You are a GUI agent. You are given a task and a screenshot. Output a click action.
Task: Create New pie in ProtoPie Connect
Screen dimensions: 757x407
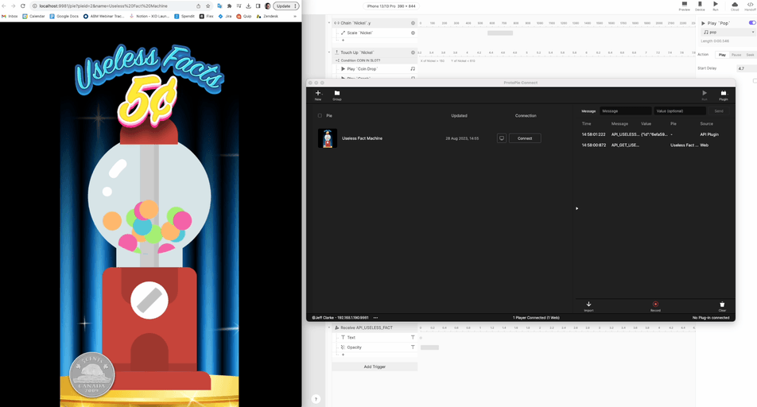318,95
